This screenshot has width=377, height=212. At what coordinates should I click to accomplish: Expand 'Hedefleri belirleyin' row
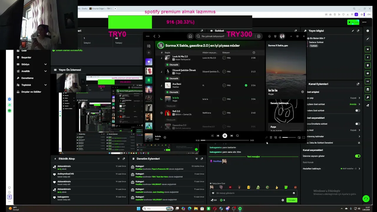pos(359,169)
